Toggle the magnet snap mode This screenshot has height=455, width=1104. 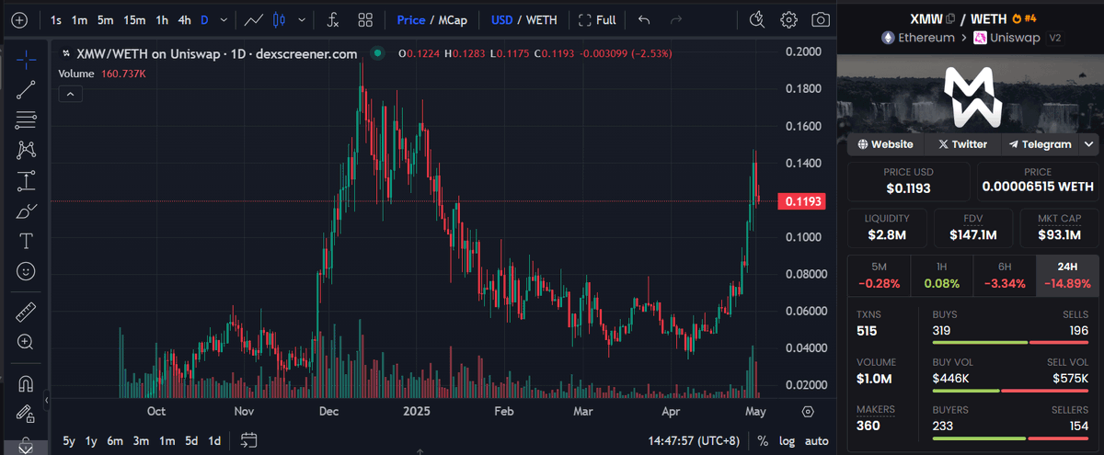tap(26, 382)
